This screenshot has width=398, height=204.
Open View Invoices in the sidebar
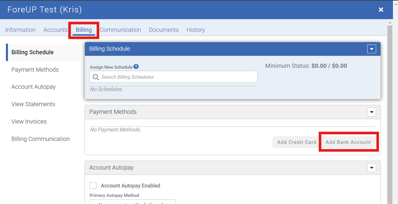[29, 121]
